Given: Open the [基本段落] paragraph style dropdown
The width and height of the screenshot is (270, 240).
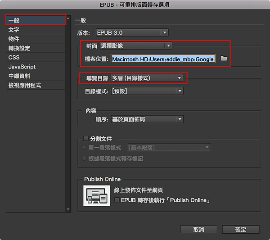Looking at the screenshot, I should 169,147.
